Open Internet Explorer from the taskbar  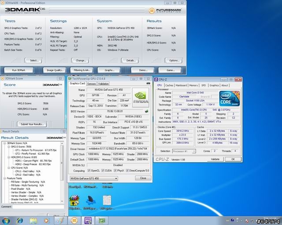pos(19,221)
